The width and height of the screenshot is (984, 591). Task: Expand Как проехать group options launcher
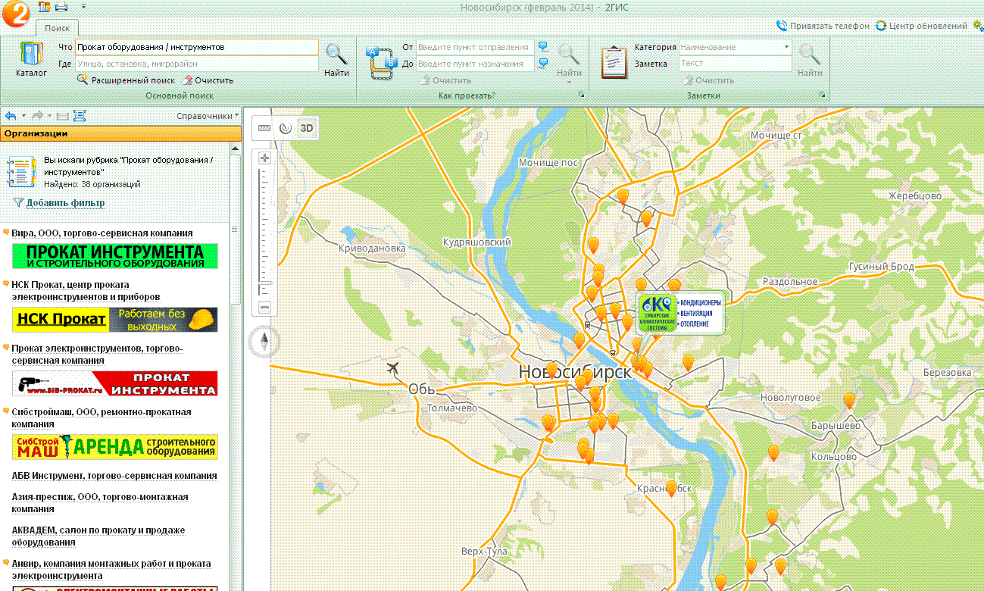pyautogui.click(x=581, y=95)
